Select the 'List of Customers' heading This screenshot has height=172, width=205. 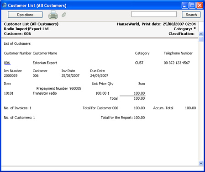point(17,43)
